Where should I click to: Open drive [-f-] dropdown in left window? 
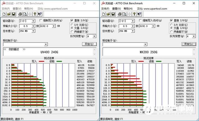33,21
